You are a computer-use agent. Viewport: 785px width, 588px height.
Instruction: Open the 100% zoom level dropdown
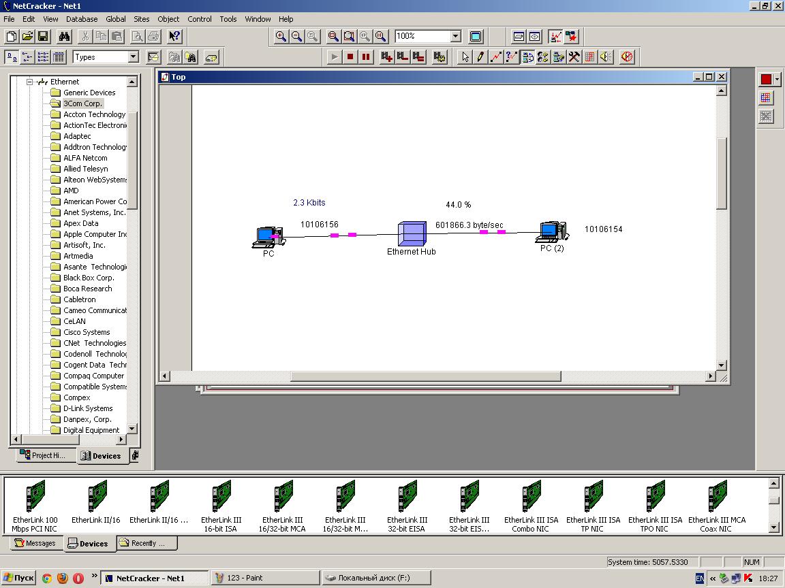[455, 37]
